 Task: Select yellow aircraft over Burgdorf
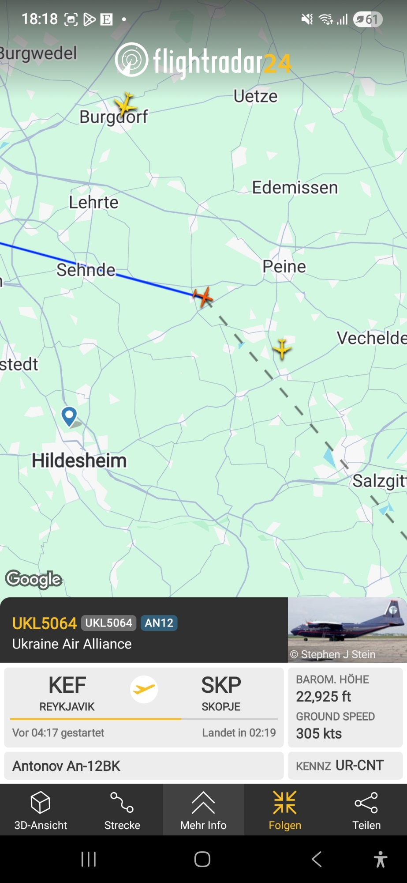(x=126, y=104)
